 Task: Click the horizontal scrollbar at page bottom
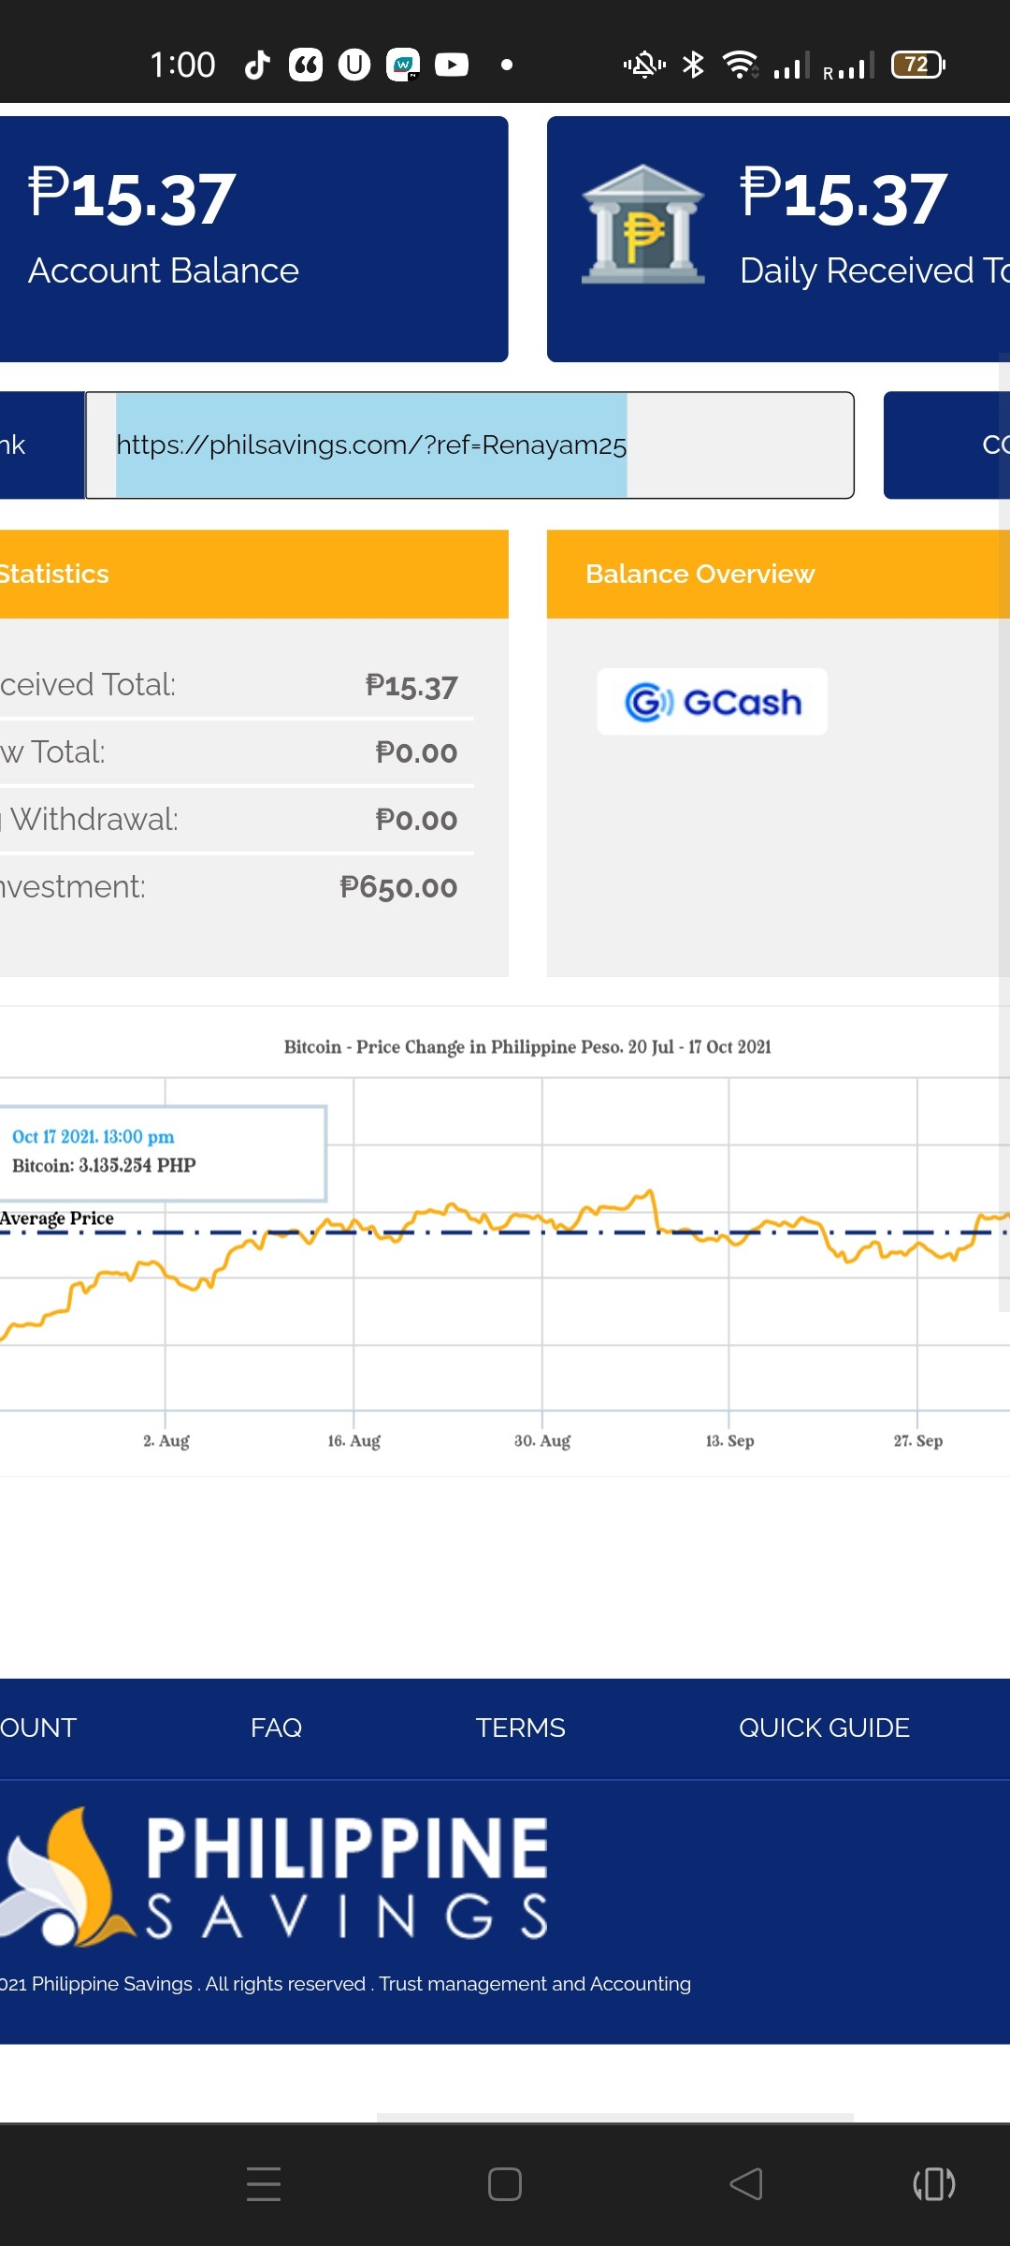click(x=614, y=2117)
